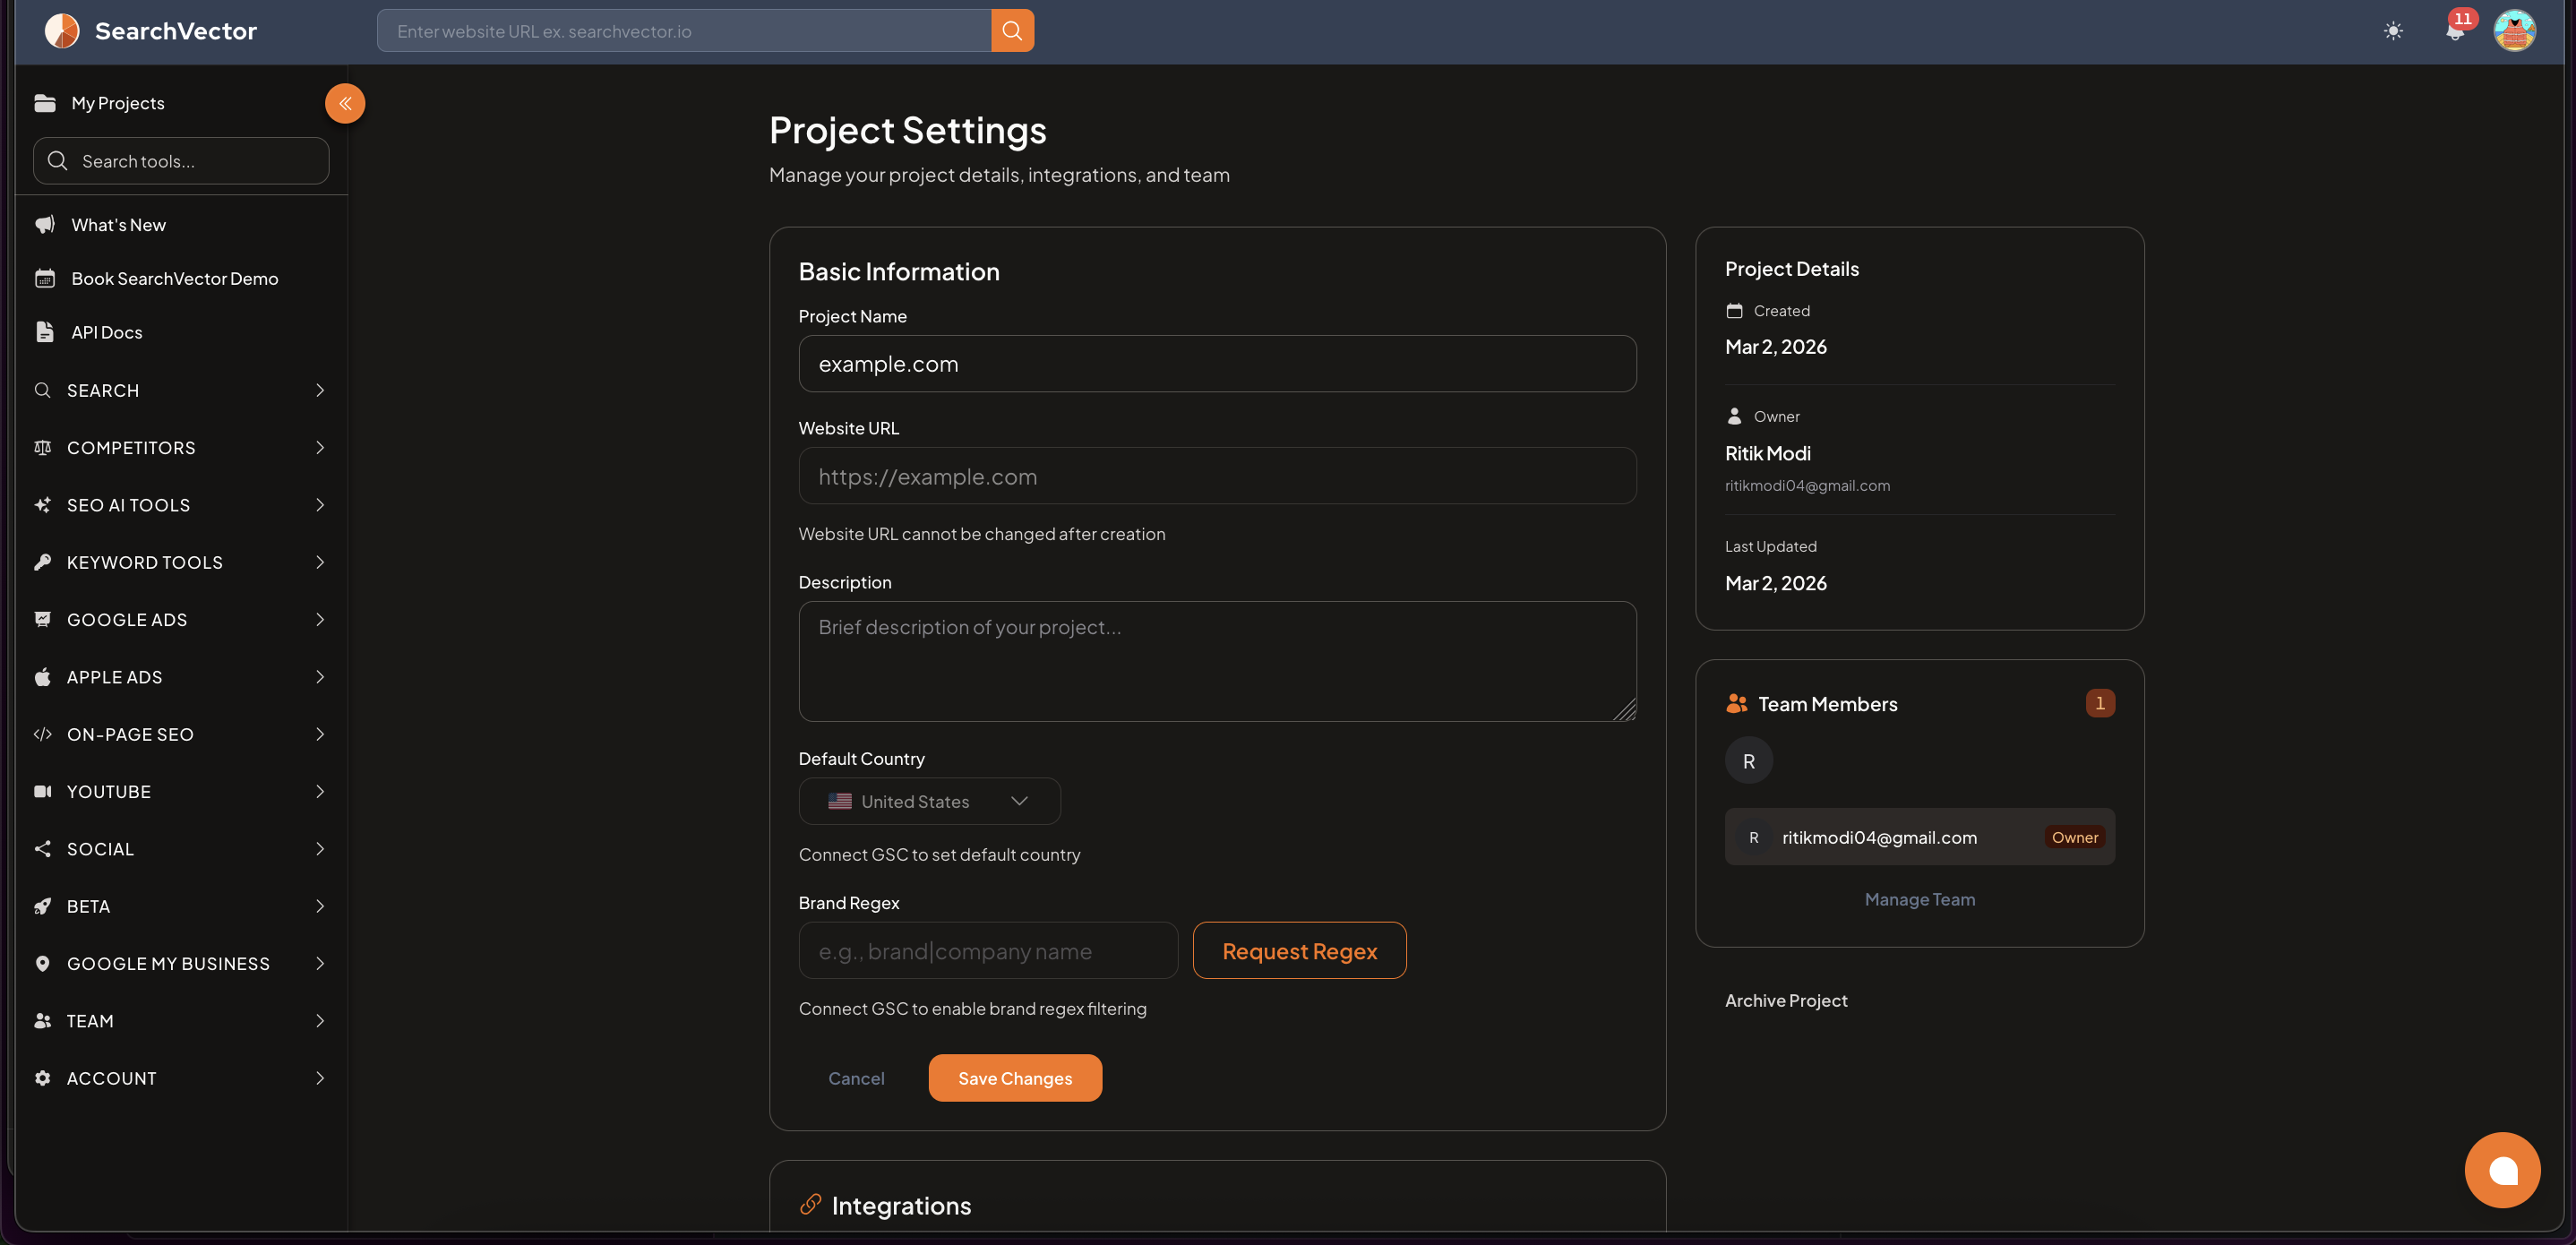Open the user profile avatar

click(2514, 31)
